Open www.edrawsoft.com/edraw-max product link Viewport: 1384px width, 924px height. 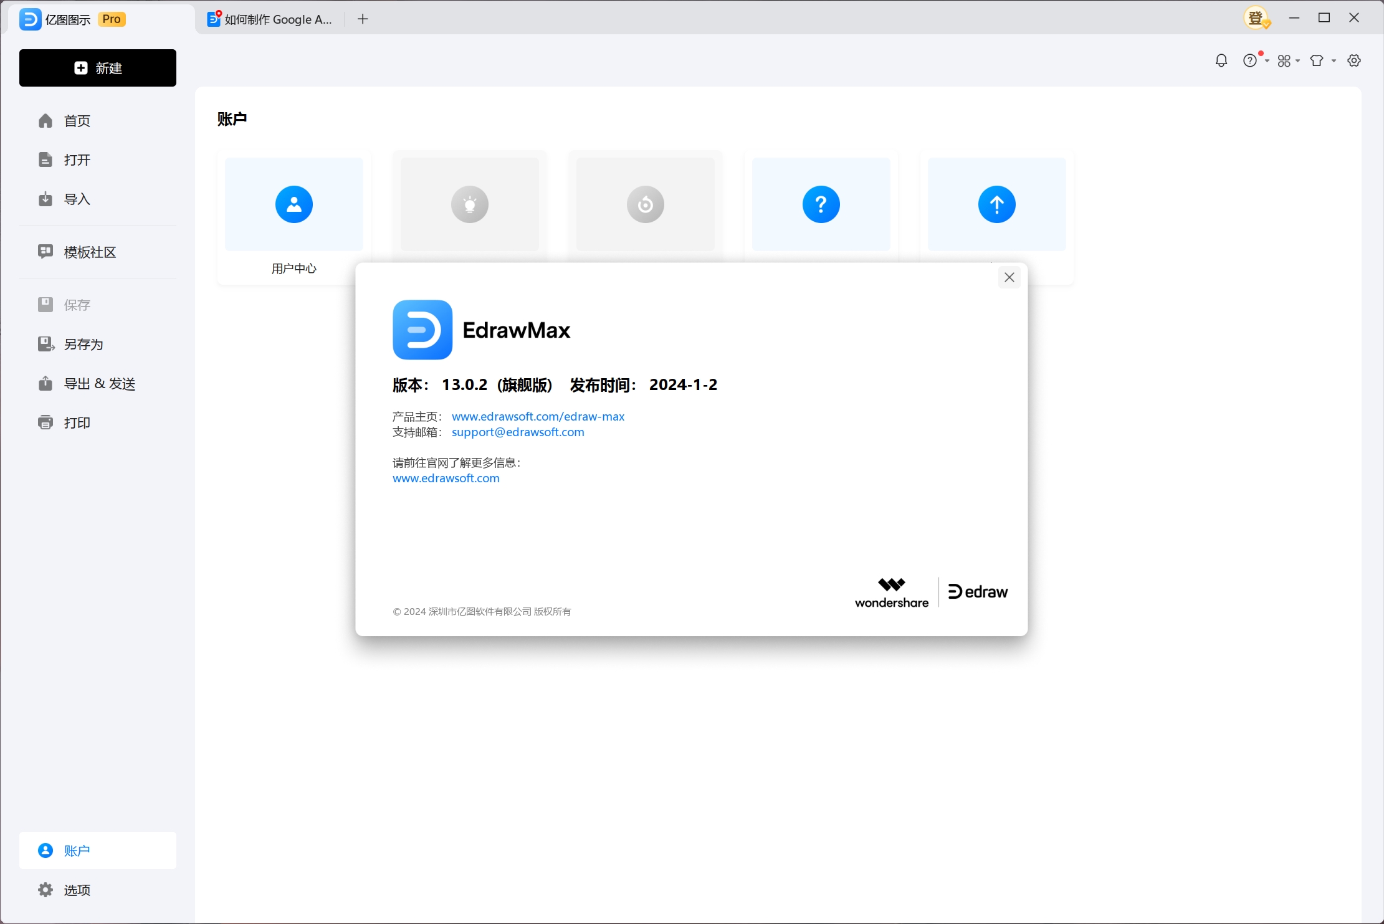click(538, 416)
